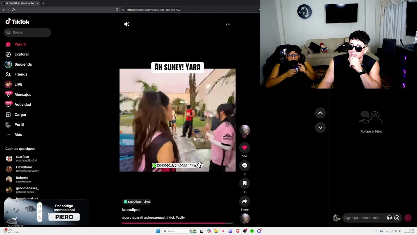Screen dimensions: 417x235
Task: Open the Explorar page
Action: (22, 54)
